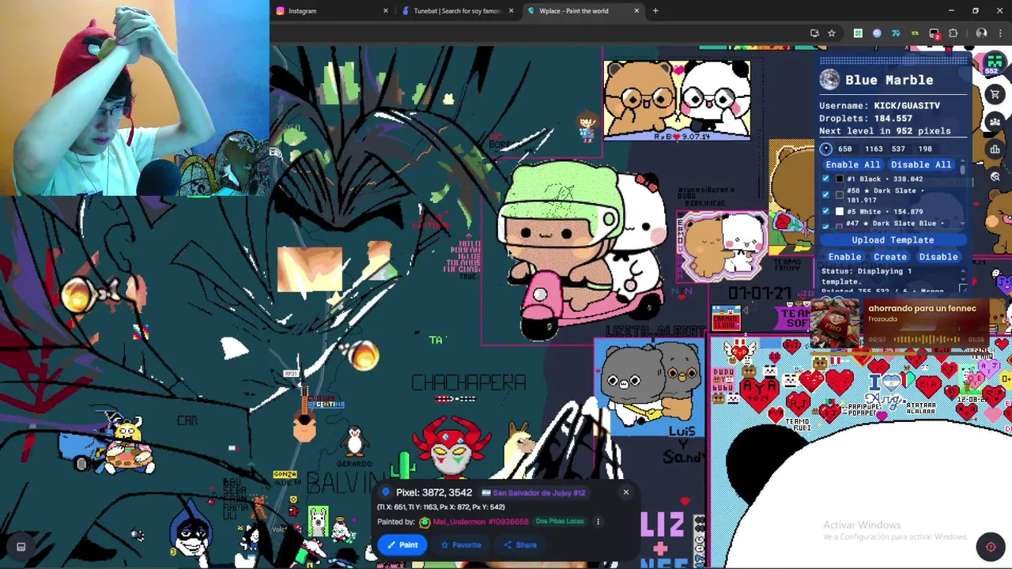Click Mel_Undermon's avatar icon
The image size is (1012, 569).
pos(425,522)
